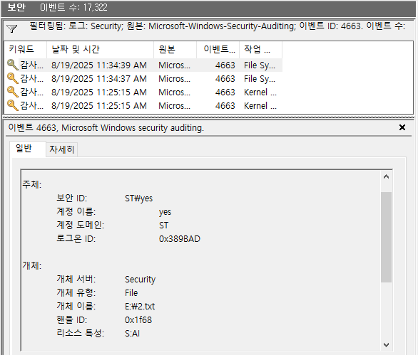Sort by the 날짜 및 시간 column header
The image size is (418, 355).
pyautogui.click(x=101, y=50)
